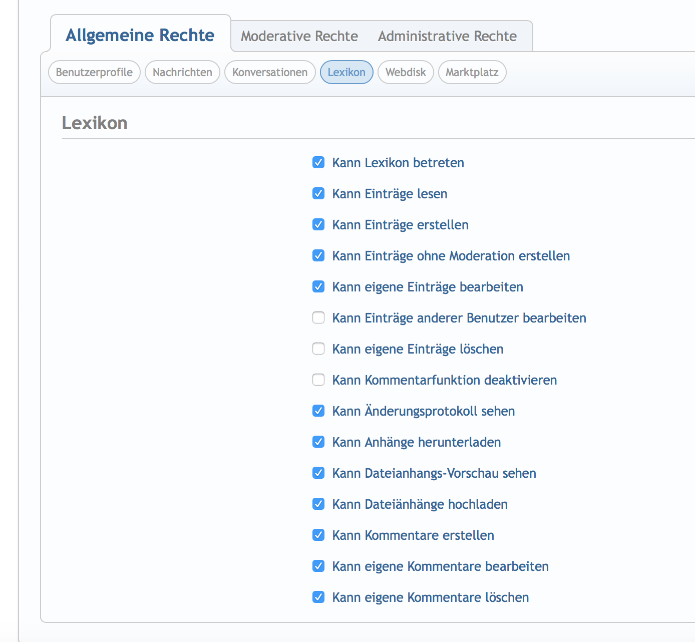Click the Kann Anhänge herunterladen label
This screenshot has height=642, width=695.
point(416,442)
